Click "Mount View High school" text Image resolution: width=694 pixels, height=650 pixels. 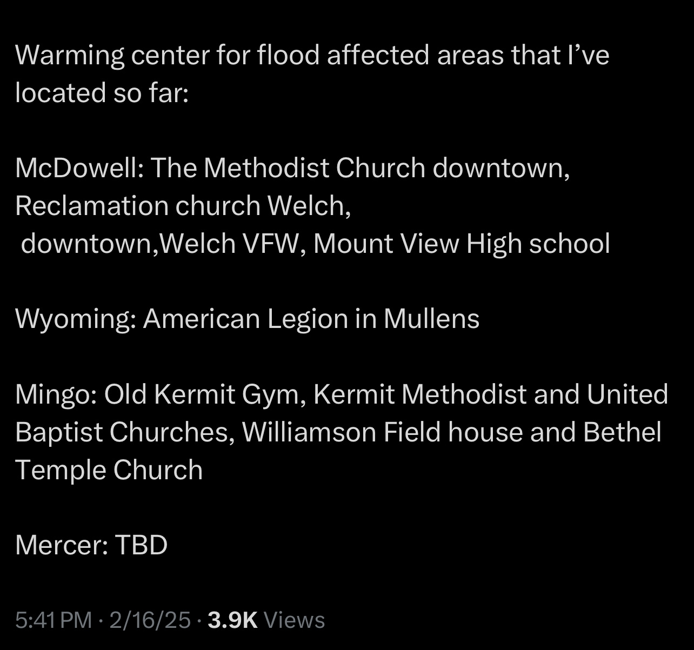click(462, 244)
